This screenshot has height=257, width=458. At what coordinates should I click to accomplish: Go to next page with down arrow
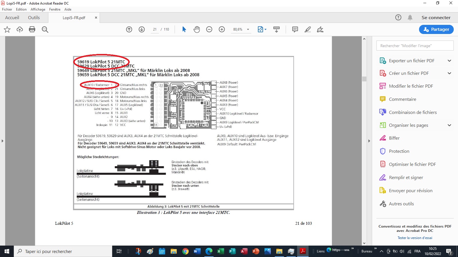click(142, 29)
